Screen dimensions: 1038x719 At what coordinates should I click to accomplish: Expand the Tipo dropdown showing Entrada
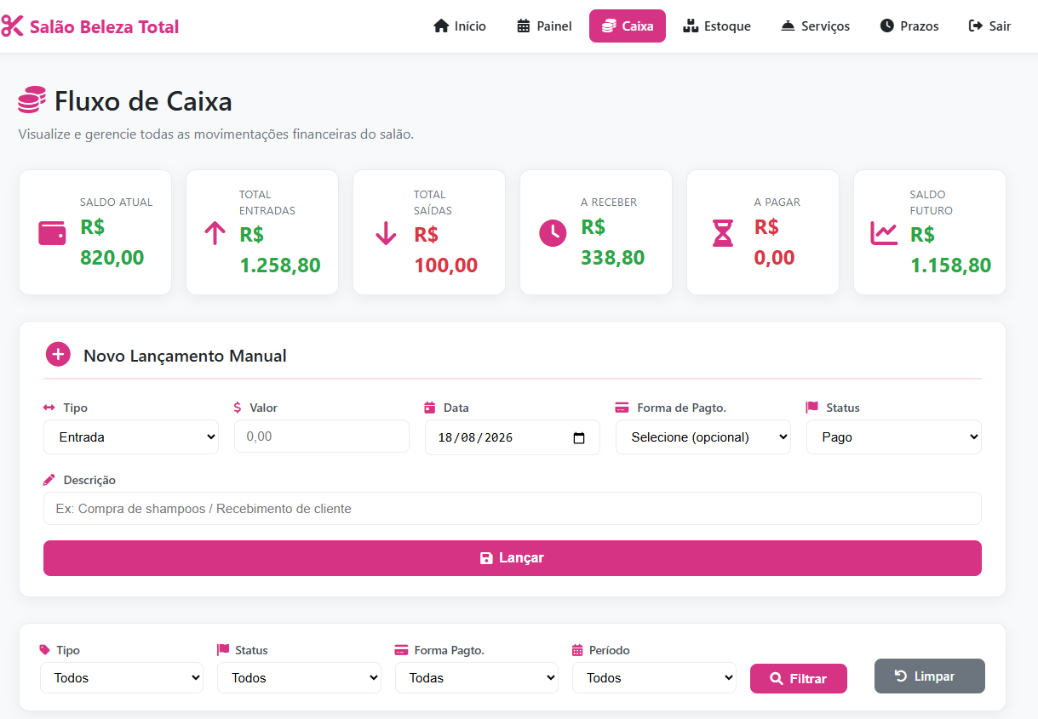(x=131, y=437)
